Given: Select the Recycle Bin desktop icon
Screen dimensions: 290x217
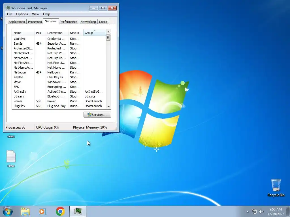Looking at the screenshot, I should coord(276,188).
